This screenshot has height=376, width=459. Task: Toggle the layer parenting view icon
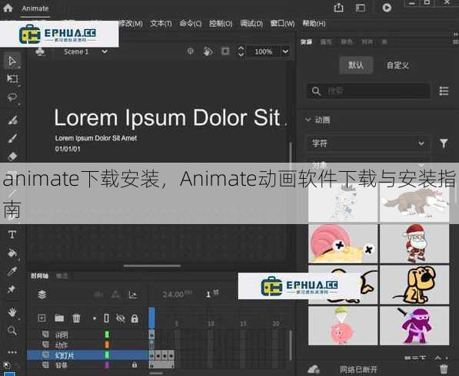coord(115,295)
